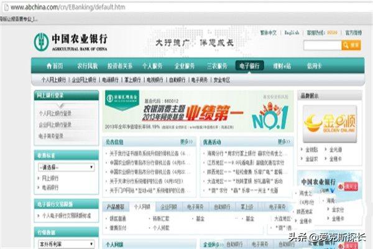Image resolution: width=373 pixels, height=249 pixels.
Task: Go to 电子商务 in sub-navigation
Action: coord(200,80)
